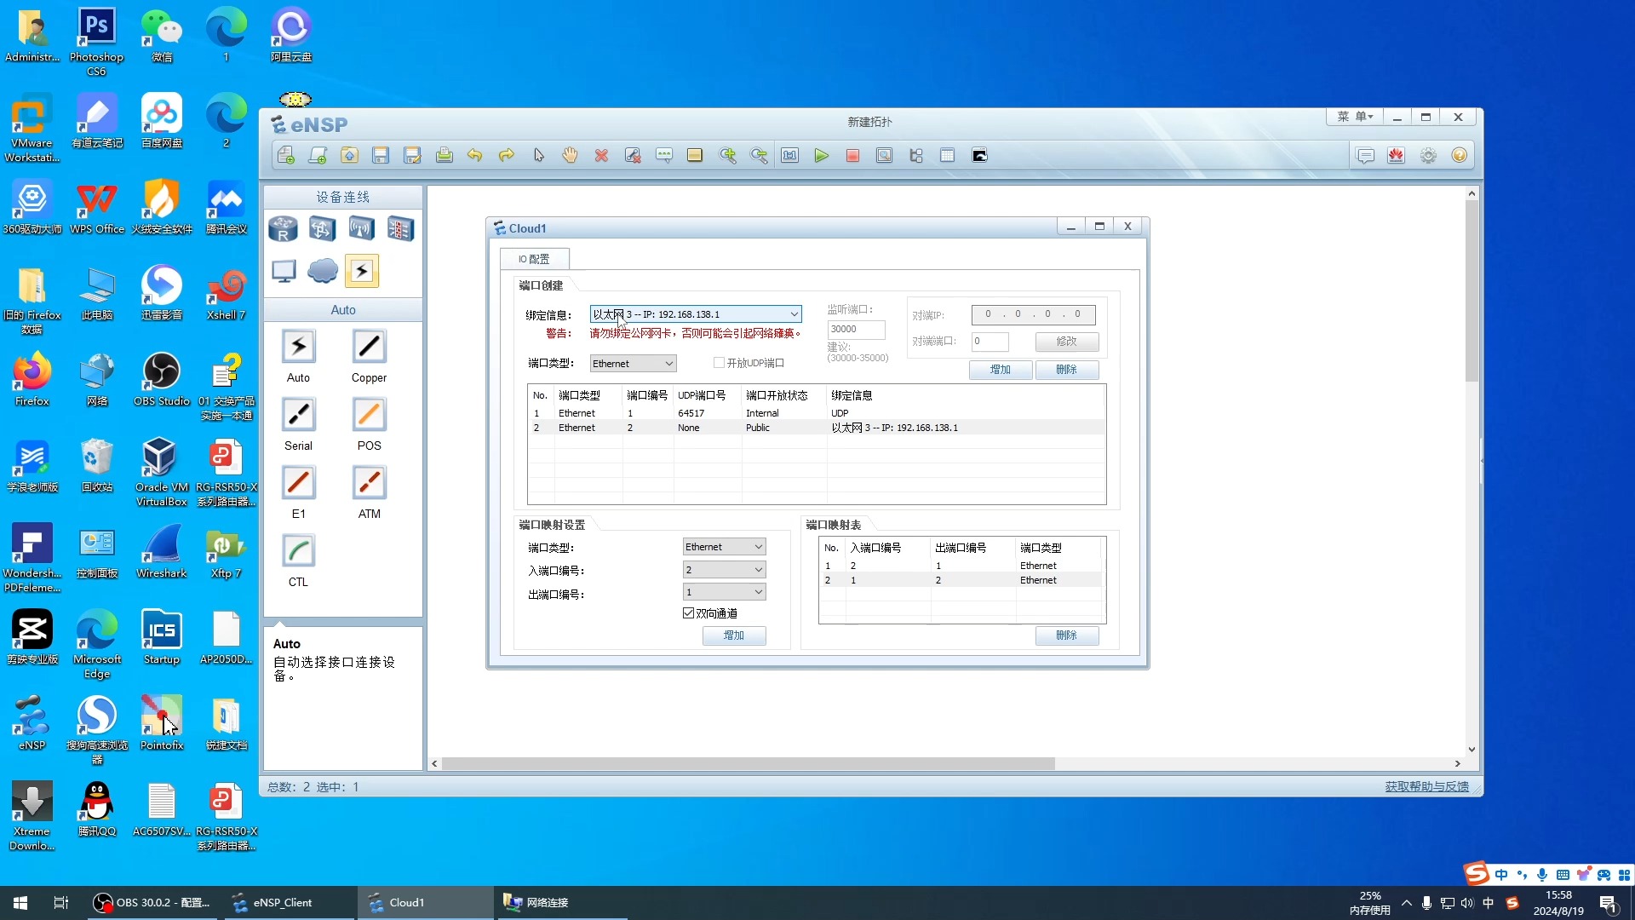Click the 获取帮助与反馈 link

coord(1426,786)
